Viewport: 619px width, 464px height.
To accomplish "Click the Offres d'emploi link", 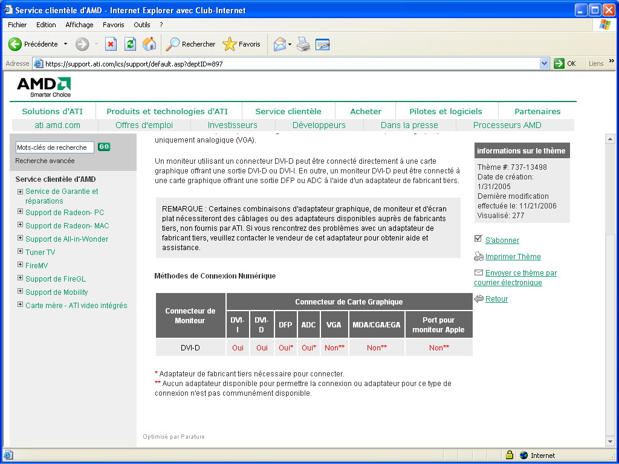I will coord(144,125).
